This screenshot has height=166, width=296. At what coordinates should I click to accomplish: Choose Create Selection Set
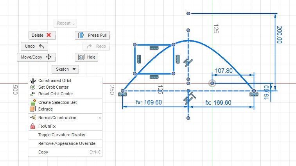65,102
